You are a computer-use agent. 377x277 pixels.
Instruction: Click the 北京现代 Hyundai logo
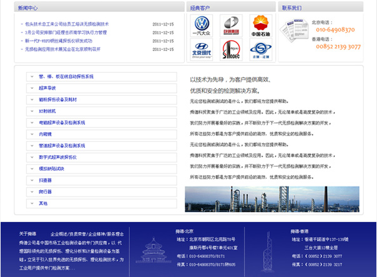(201, 50)
